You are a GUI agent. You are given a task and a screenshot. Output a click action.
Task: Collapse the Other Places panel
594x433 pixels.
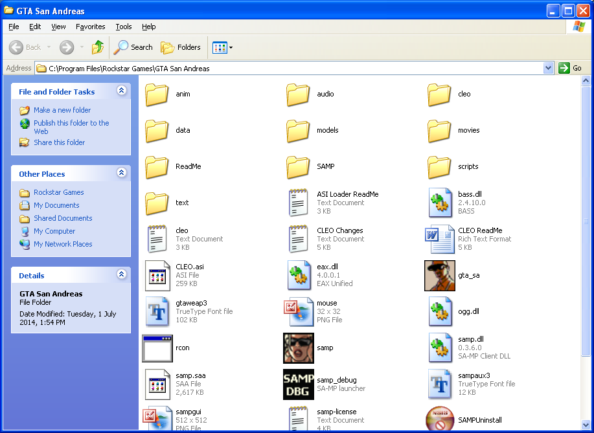[121, 173]
